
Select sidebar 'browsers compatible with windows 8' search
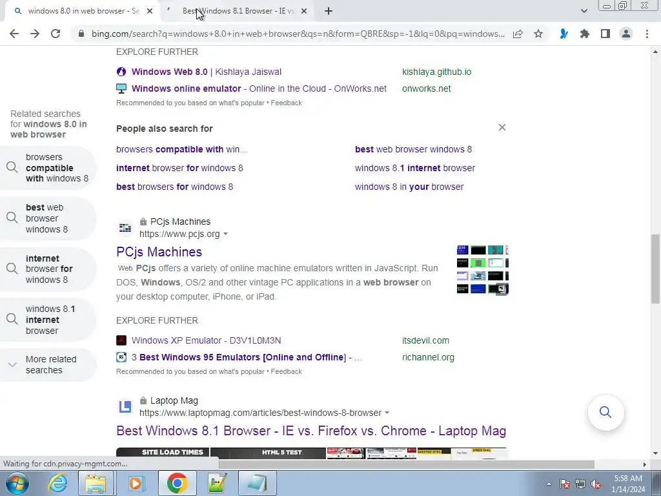(x=48, y=168)
